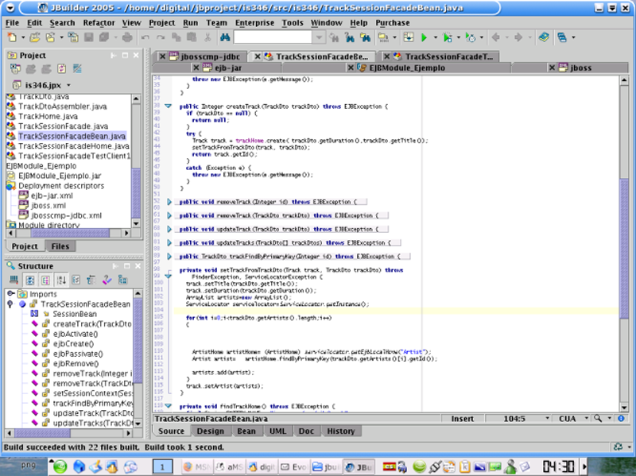Click the toolbar search input field

pyautogui.click(x=272, y=37)
